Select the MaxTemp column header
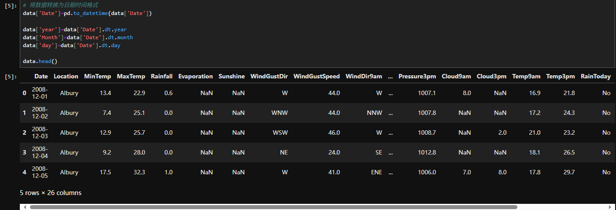Viewport: 616px width, 210px height. (131, 76)
